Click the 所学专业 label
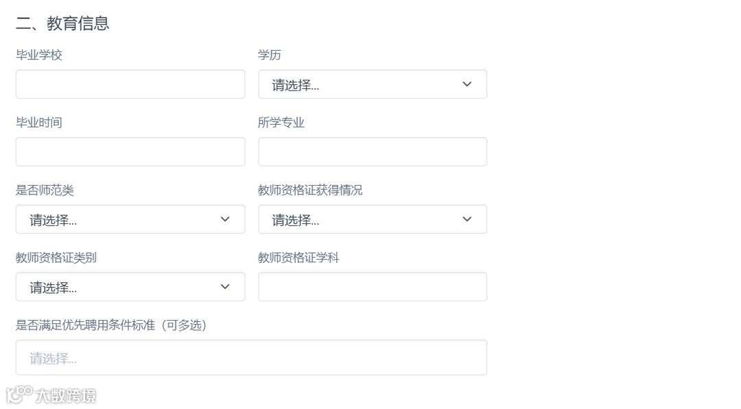 (x=281, y=123)
